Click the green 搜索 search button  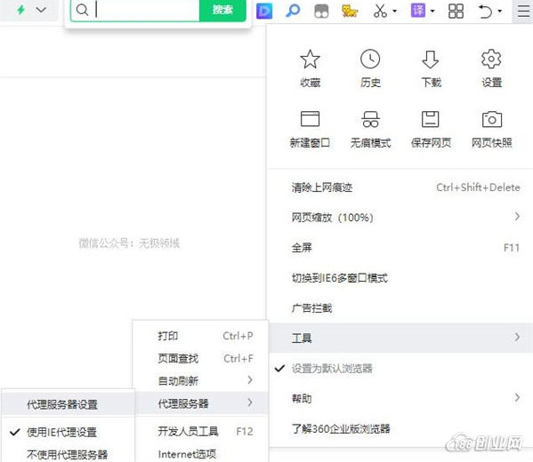point(222,10)
